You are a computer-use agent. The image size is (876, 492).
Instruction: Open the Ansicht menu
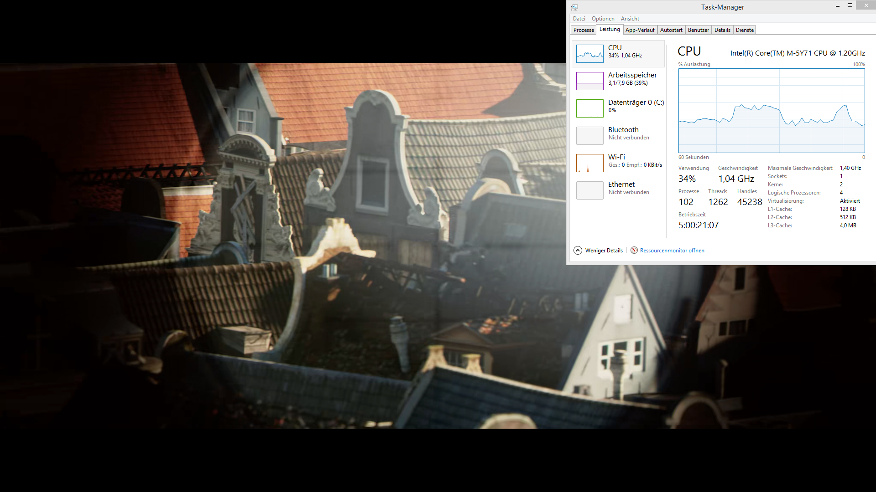pos(630,19)
